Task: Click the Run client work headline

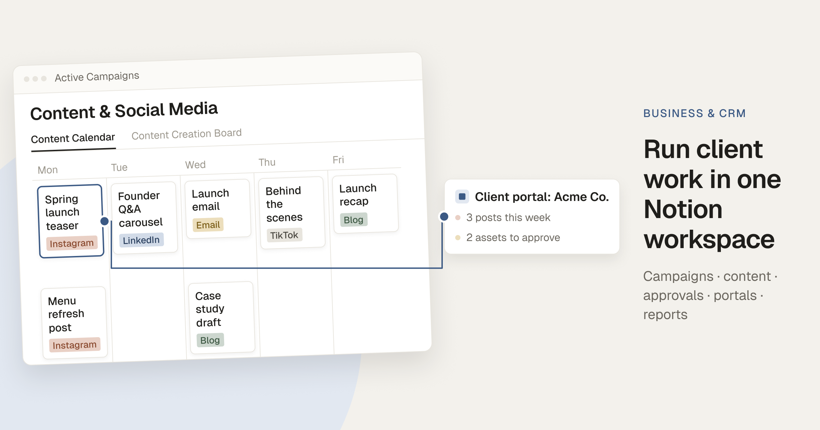Action: 712,194
